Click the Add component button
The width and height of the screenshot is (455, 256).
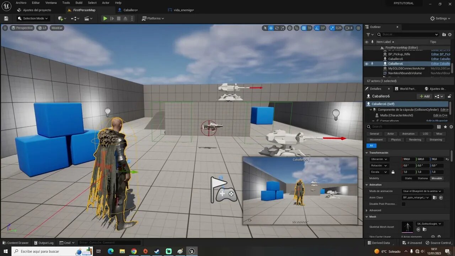pos(425,96)
